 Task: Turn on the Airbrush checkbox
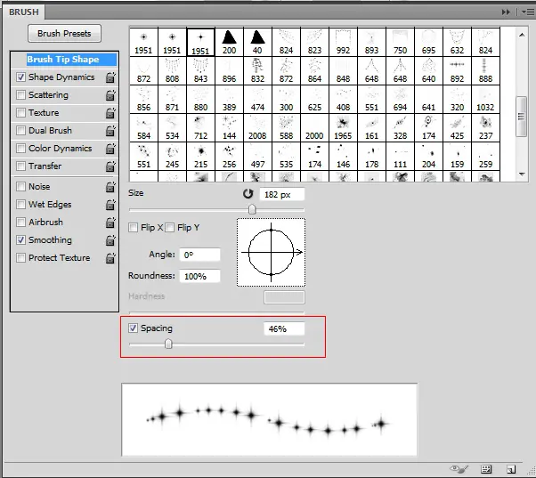20,222
